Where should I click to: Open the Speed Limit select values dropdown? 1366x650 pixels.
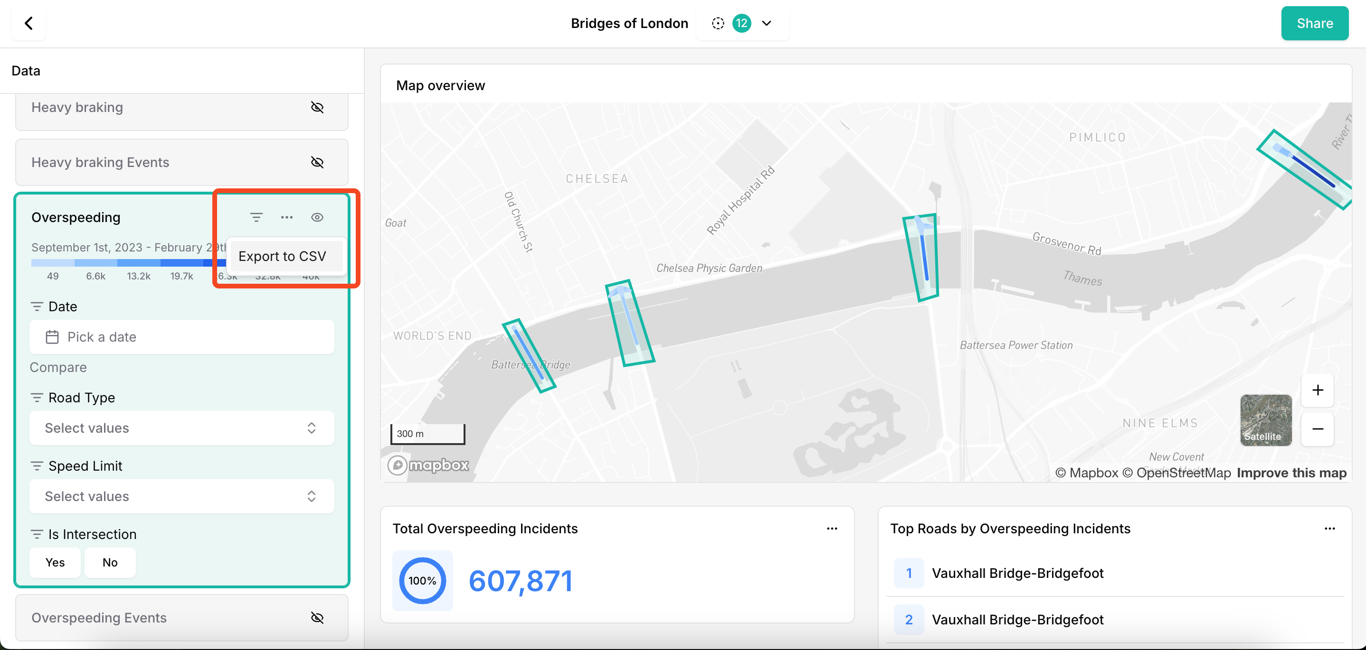pyautogui.click(x=182, y=496)
